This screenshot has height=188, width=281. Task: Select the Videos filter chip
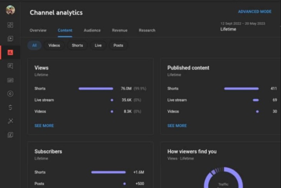coord(54,45)
